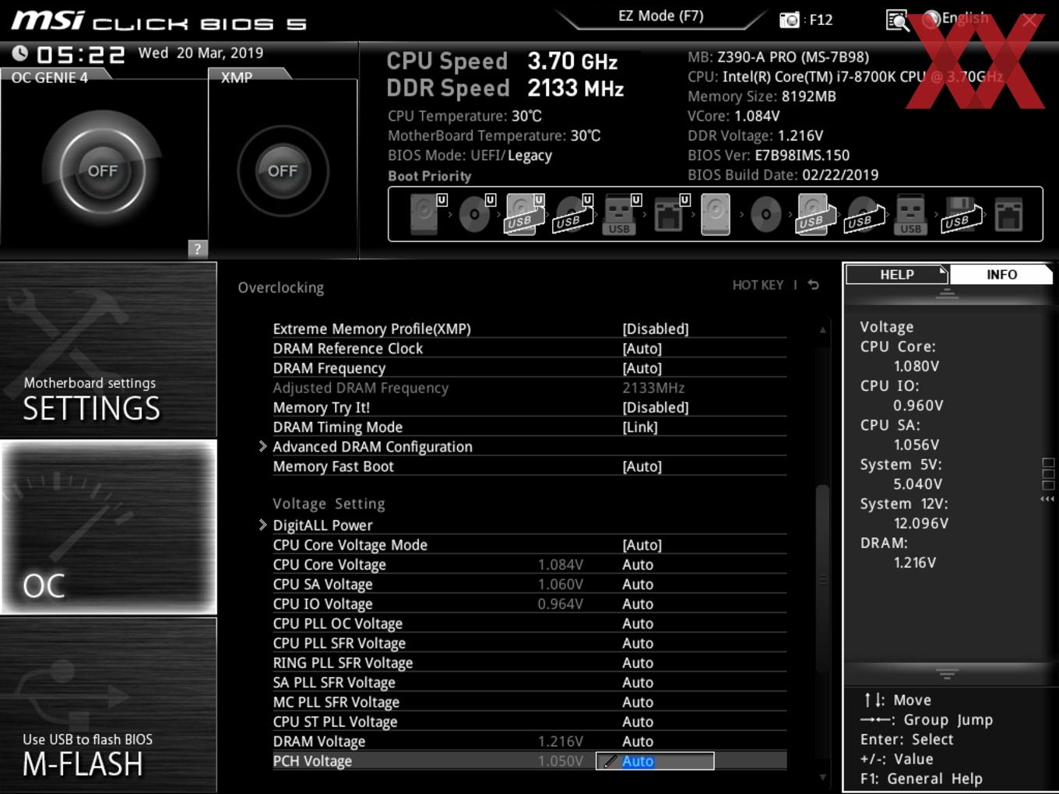The image size is (1059, 794).
Task: Select legacy USB hard disk boot icon
Action: (814, 214)
